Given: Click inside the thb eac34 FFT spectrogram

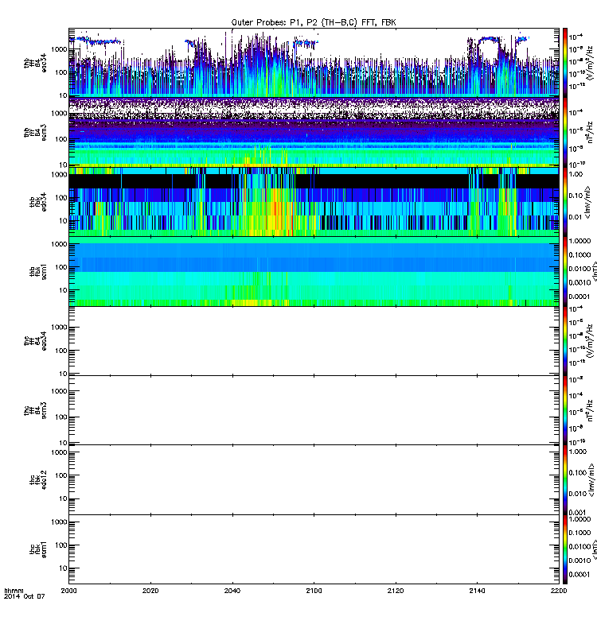Looking at the screenshot, I should (x=314, y=63).
